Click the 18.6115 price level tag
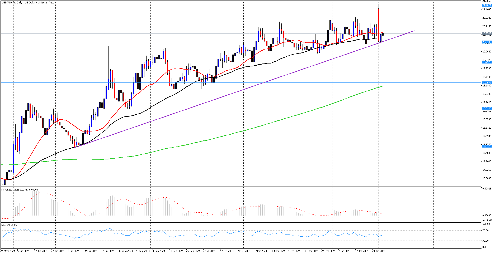The image size is (495, 254). (487, 108)
